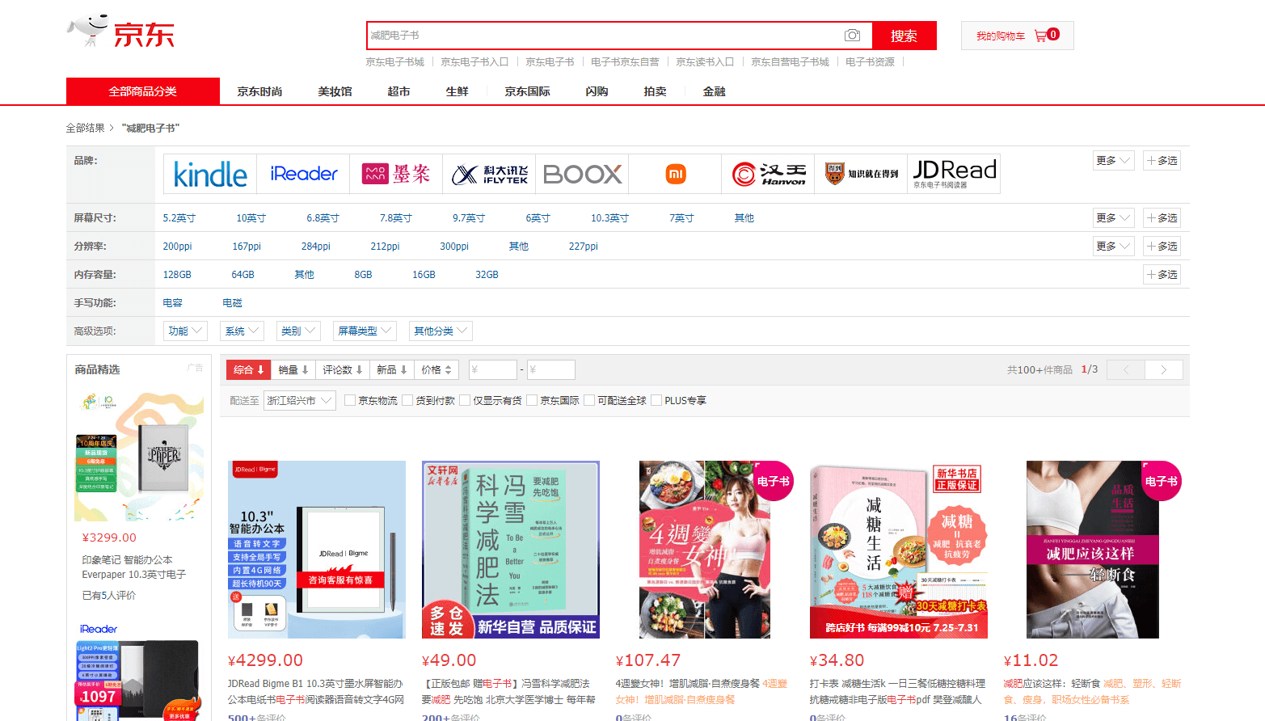Select the JDRead brand logo
1265x721 pixels.
tap(954, 174)
